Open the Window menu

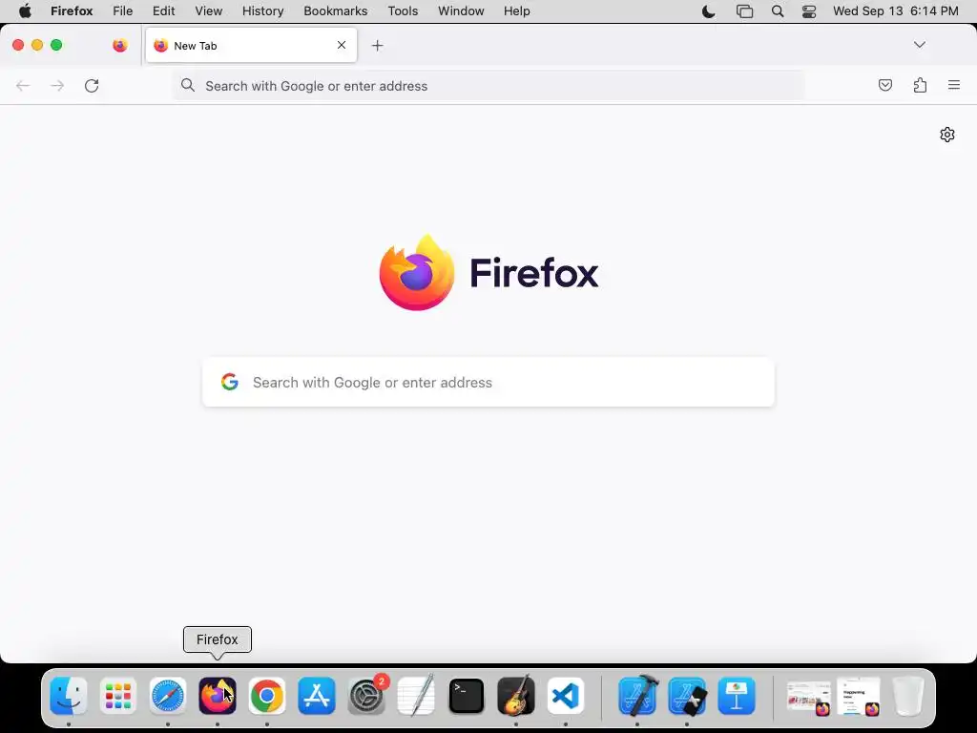point(461,11)
